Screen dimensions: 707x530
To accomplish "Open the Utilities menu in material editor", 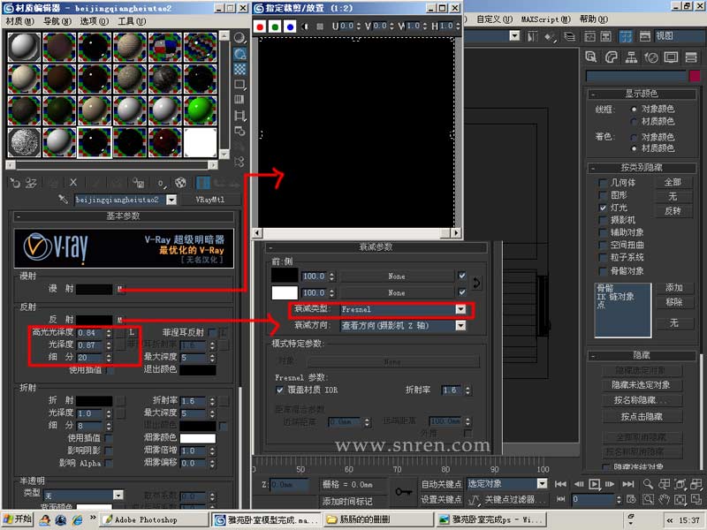I will 132,21.
